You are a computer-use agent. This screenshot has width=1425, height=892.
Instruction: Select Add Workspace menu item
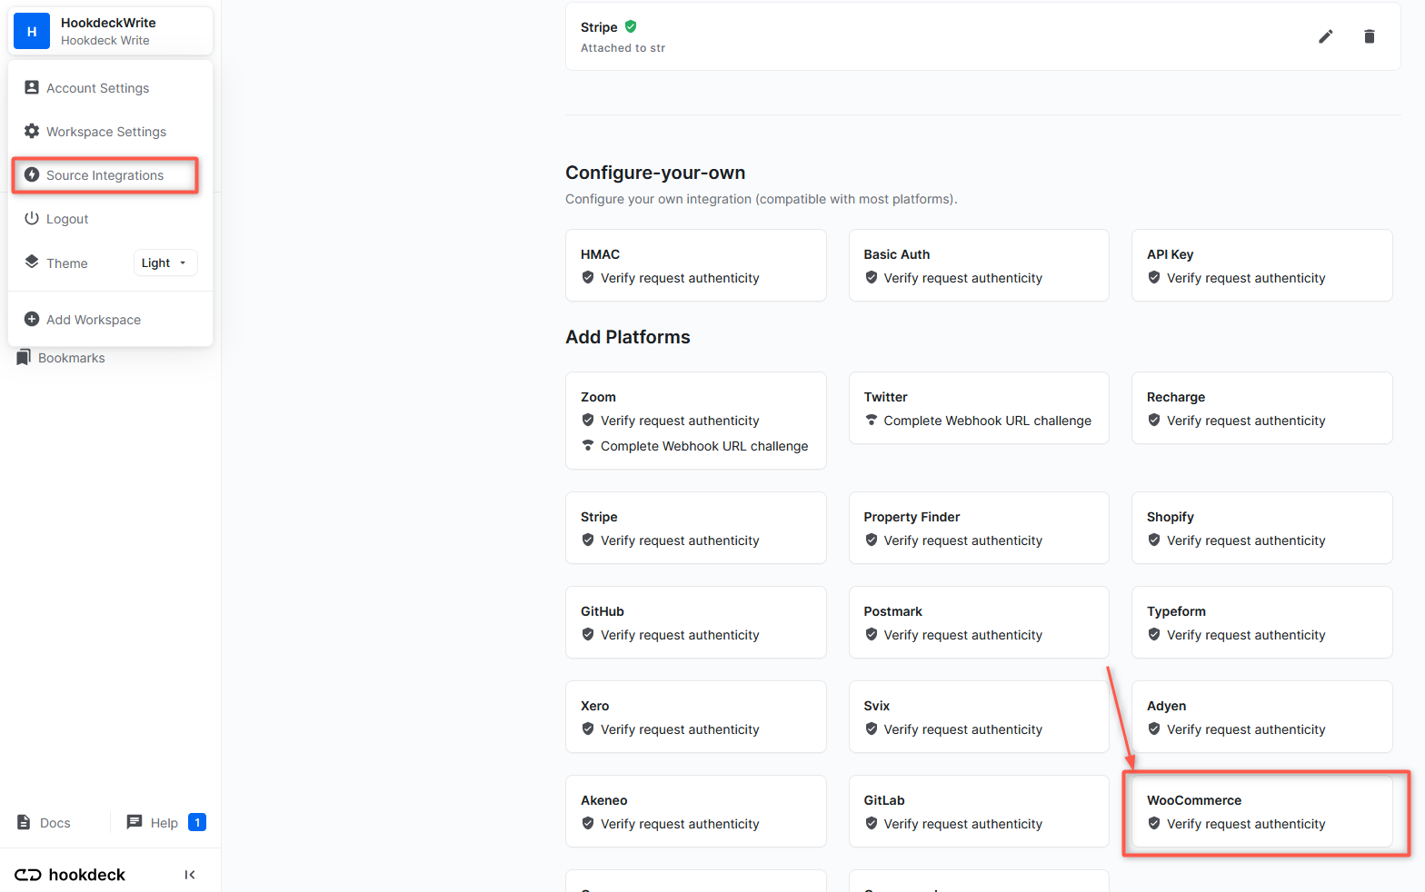111,320
